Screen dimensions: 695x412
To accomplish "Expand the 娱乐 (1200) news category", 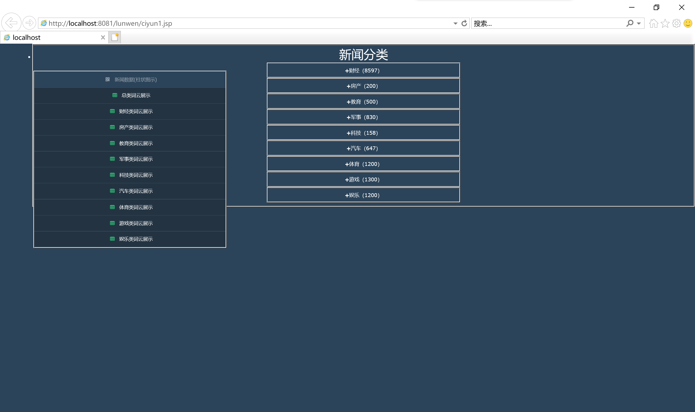I will coord(363,195).
